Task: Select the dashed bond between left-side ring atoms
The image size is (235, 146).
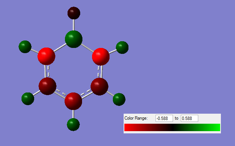Action: click(x=47, y=71)
